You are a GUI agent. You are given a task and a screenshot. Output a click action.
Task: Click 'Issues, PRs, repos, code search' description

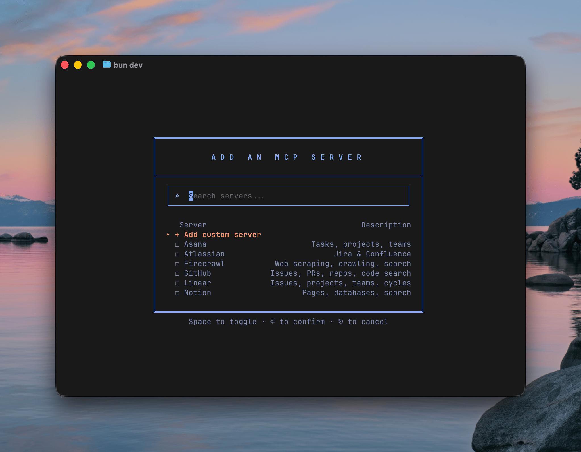[341, 273]
